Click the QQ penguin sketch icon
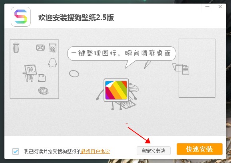The width and height of the screenshot is (231, 163). (53, 63)
